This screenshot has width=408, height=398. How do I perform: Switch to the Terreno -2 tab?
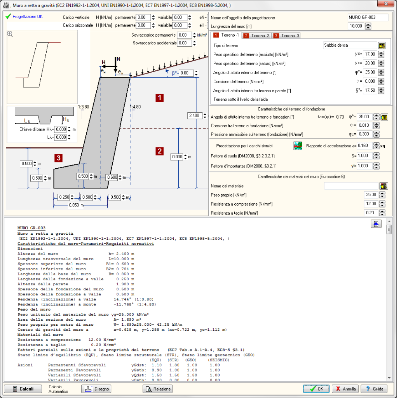pos(257,36)
